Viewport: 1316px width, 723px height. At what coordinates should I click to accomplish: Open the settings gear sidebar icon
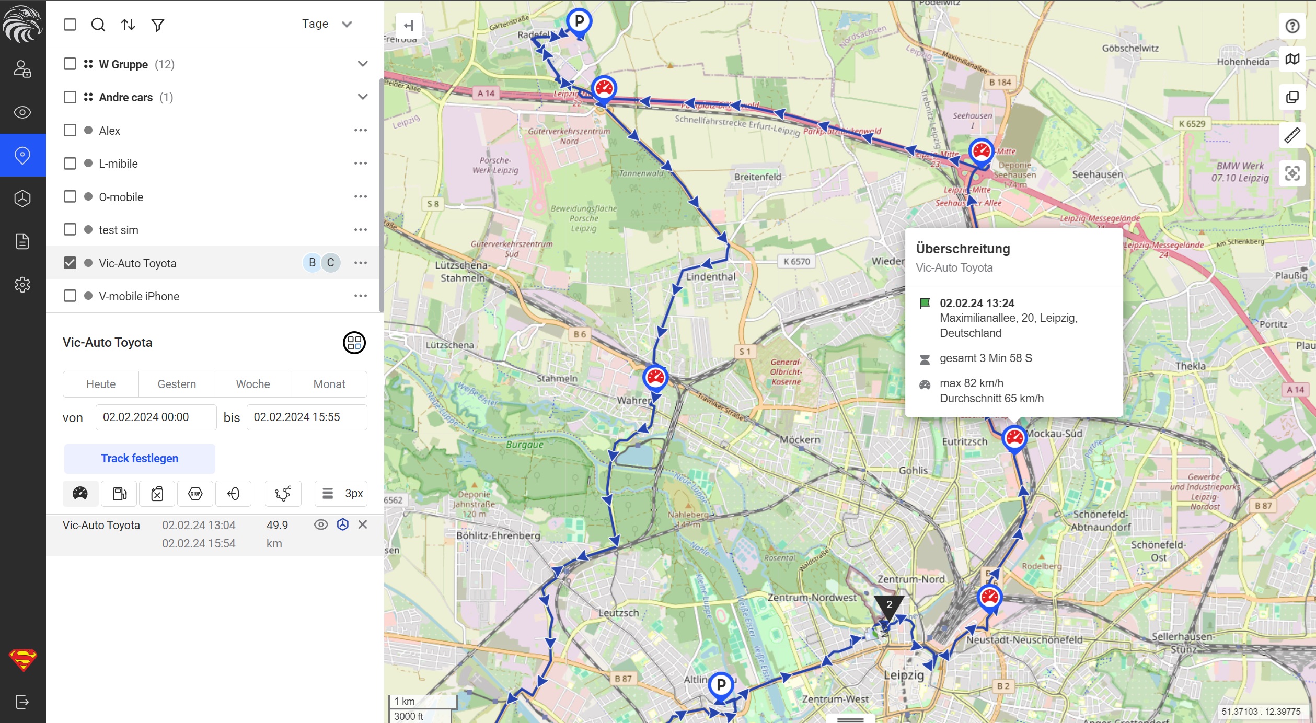[x=22, y=285]
